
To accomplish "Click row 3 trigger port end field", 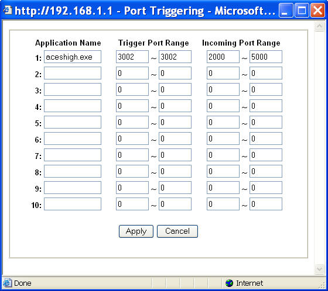I will point(175,89).
